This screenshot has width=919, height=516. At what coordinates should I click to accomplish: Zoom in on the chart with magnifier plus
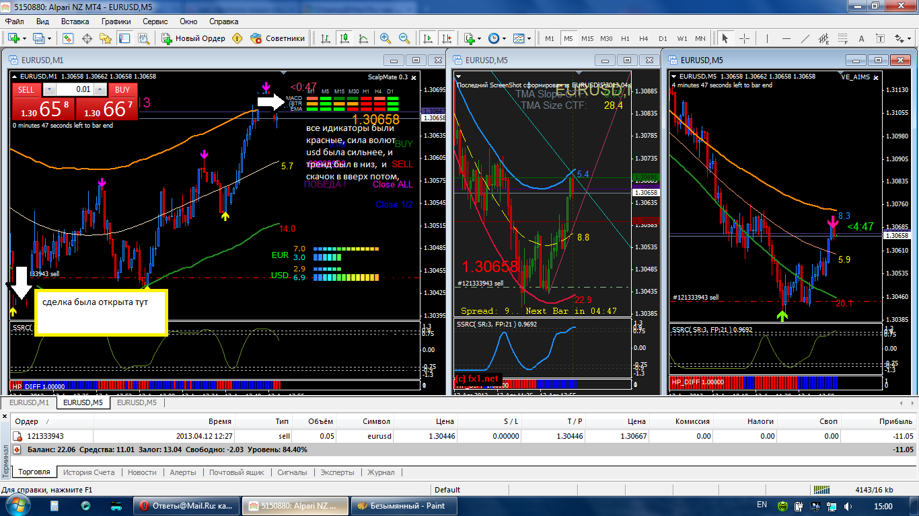click(385, 38)
